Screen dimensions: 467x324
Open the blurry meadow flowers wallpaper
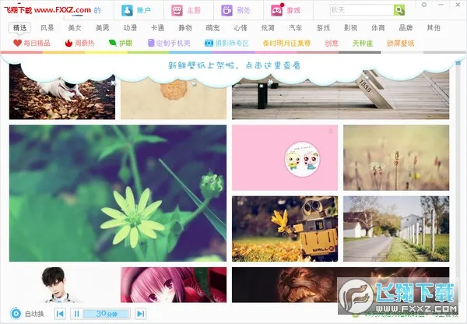pos(396,157)
